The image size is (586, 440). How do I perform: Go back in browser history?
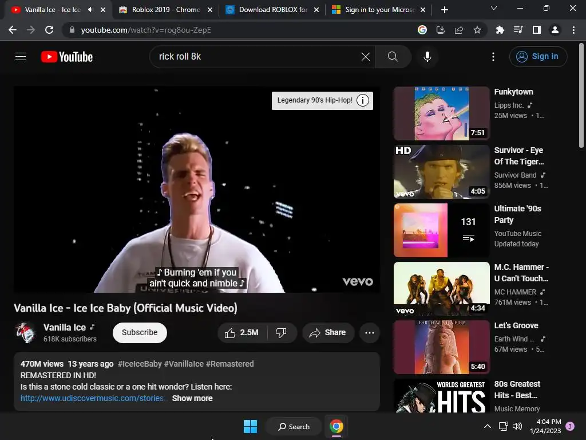coord(13,30)
